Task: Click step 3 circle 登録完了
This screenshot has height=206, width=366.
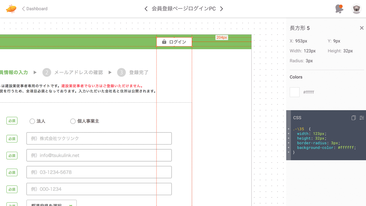Action: click(121, 72)
